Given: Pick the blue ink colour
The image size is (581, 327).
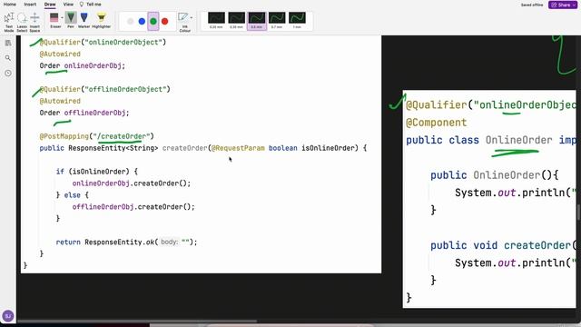Looking at the screenshot, I should [142, 22].
